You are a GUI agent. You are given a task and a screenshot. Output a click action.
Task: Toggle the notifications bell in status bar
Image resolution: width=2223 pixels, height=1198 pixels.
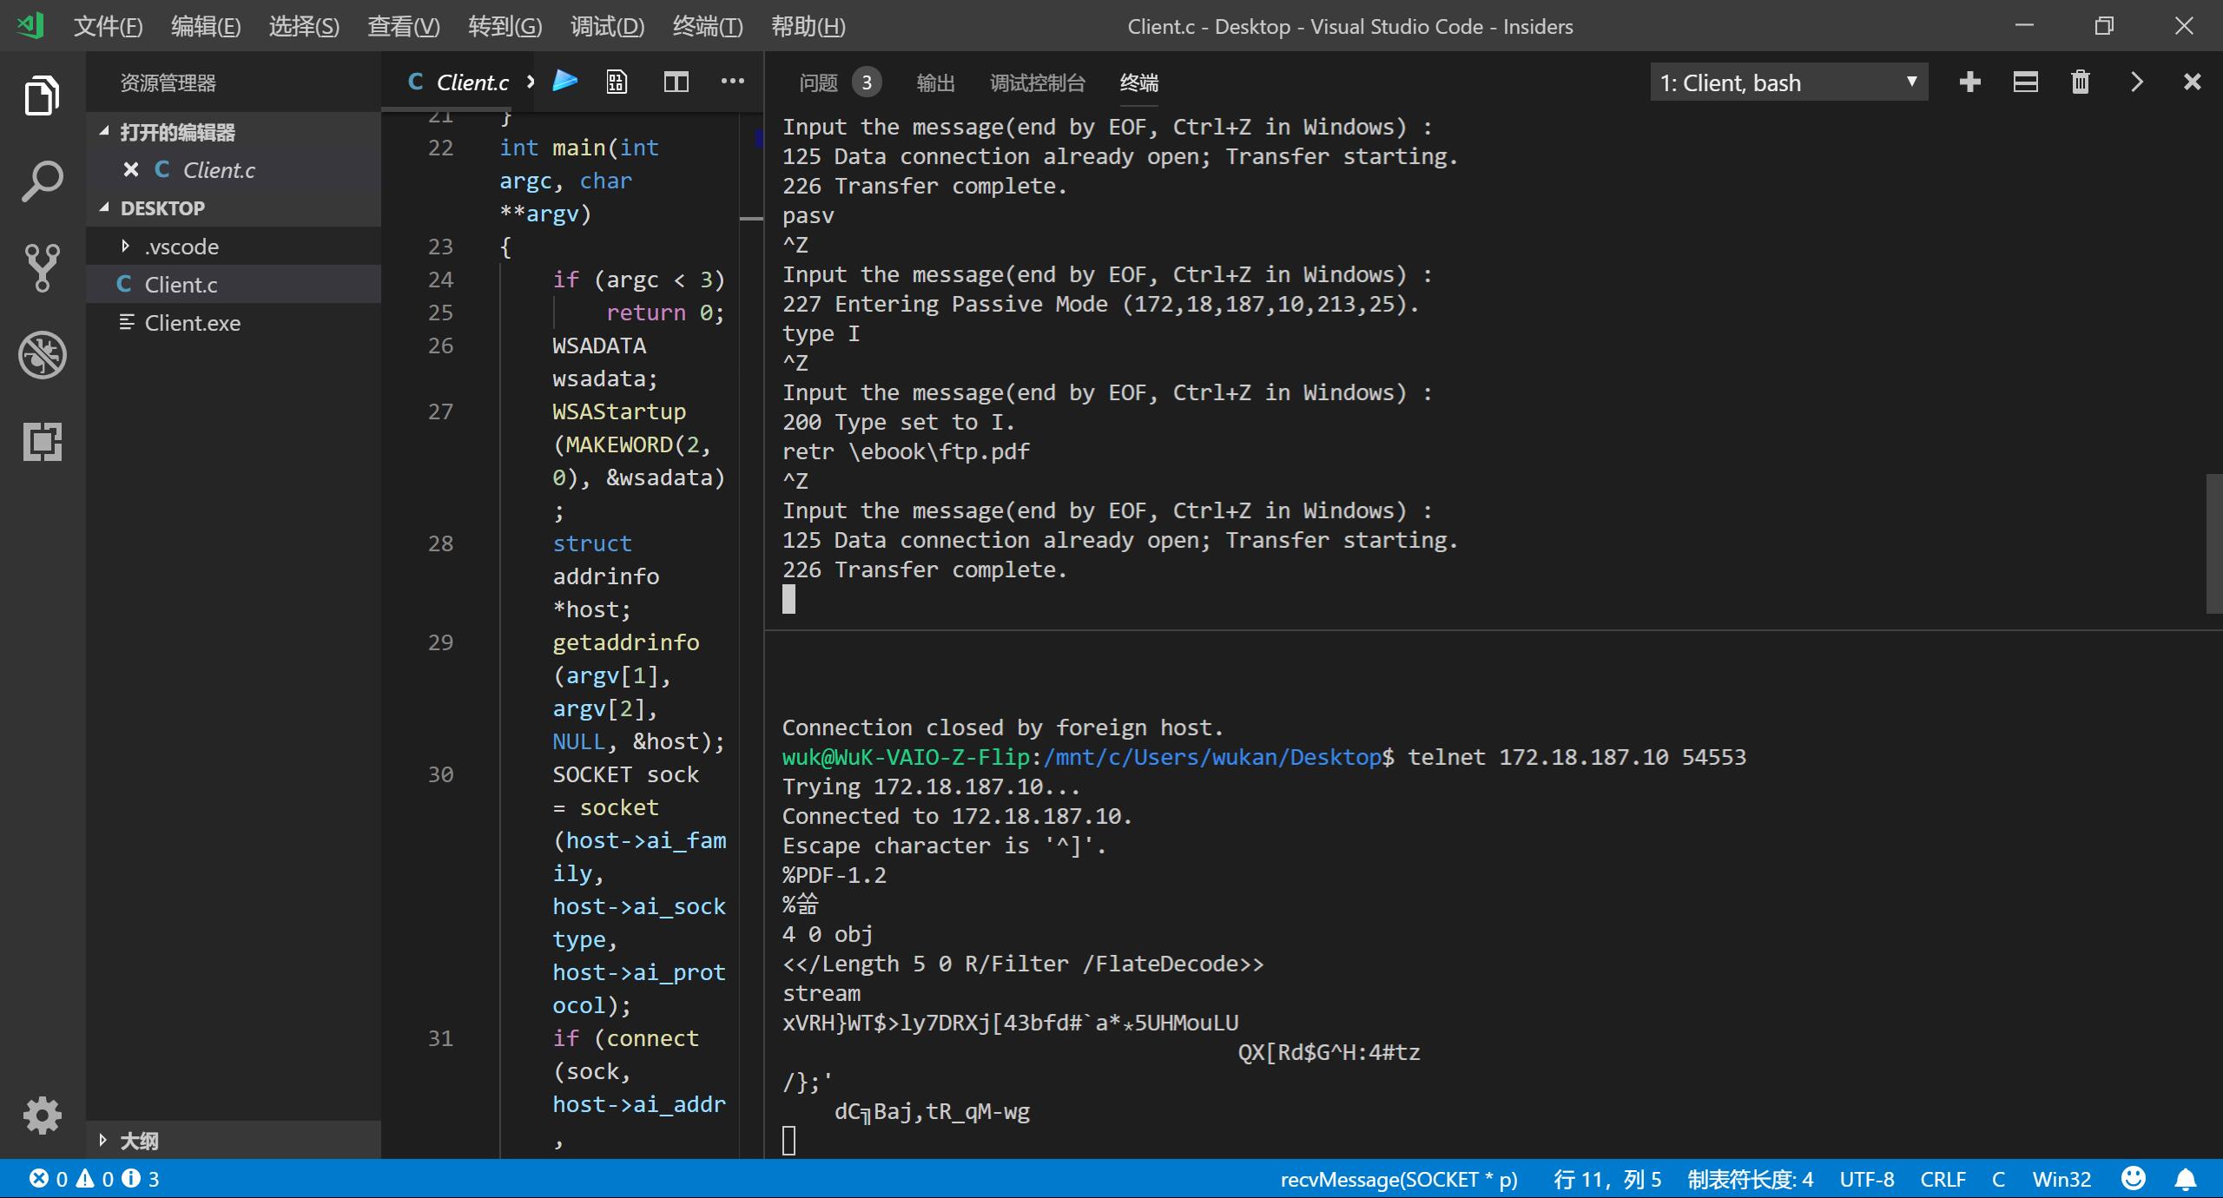pyautogui.click(x=2185, y=1179)
